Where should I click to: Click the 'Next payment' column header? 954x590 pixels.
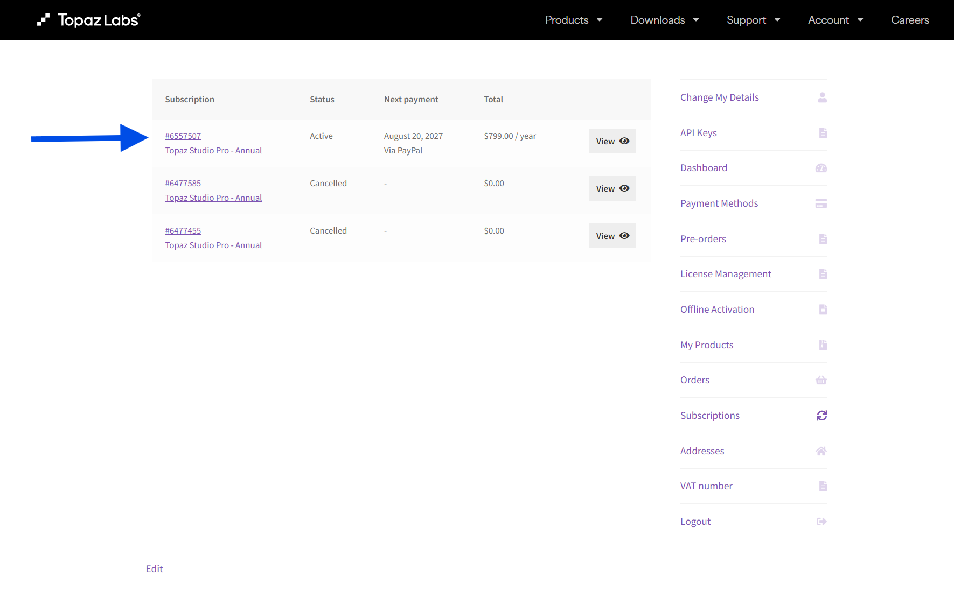click(411, 100)
